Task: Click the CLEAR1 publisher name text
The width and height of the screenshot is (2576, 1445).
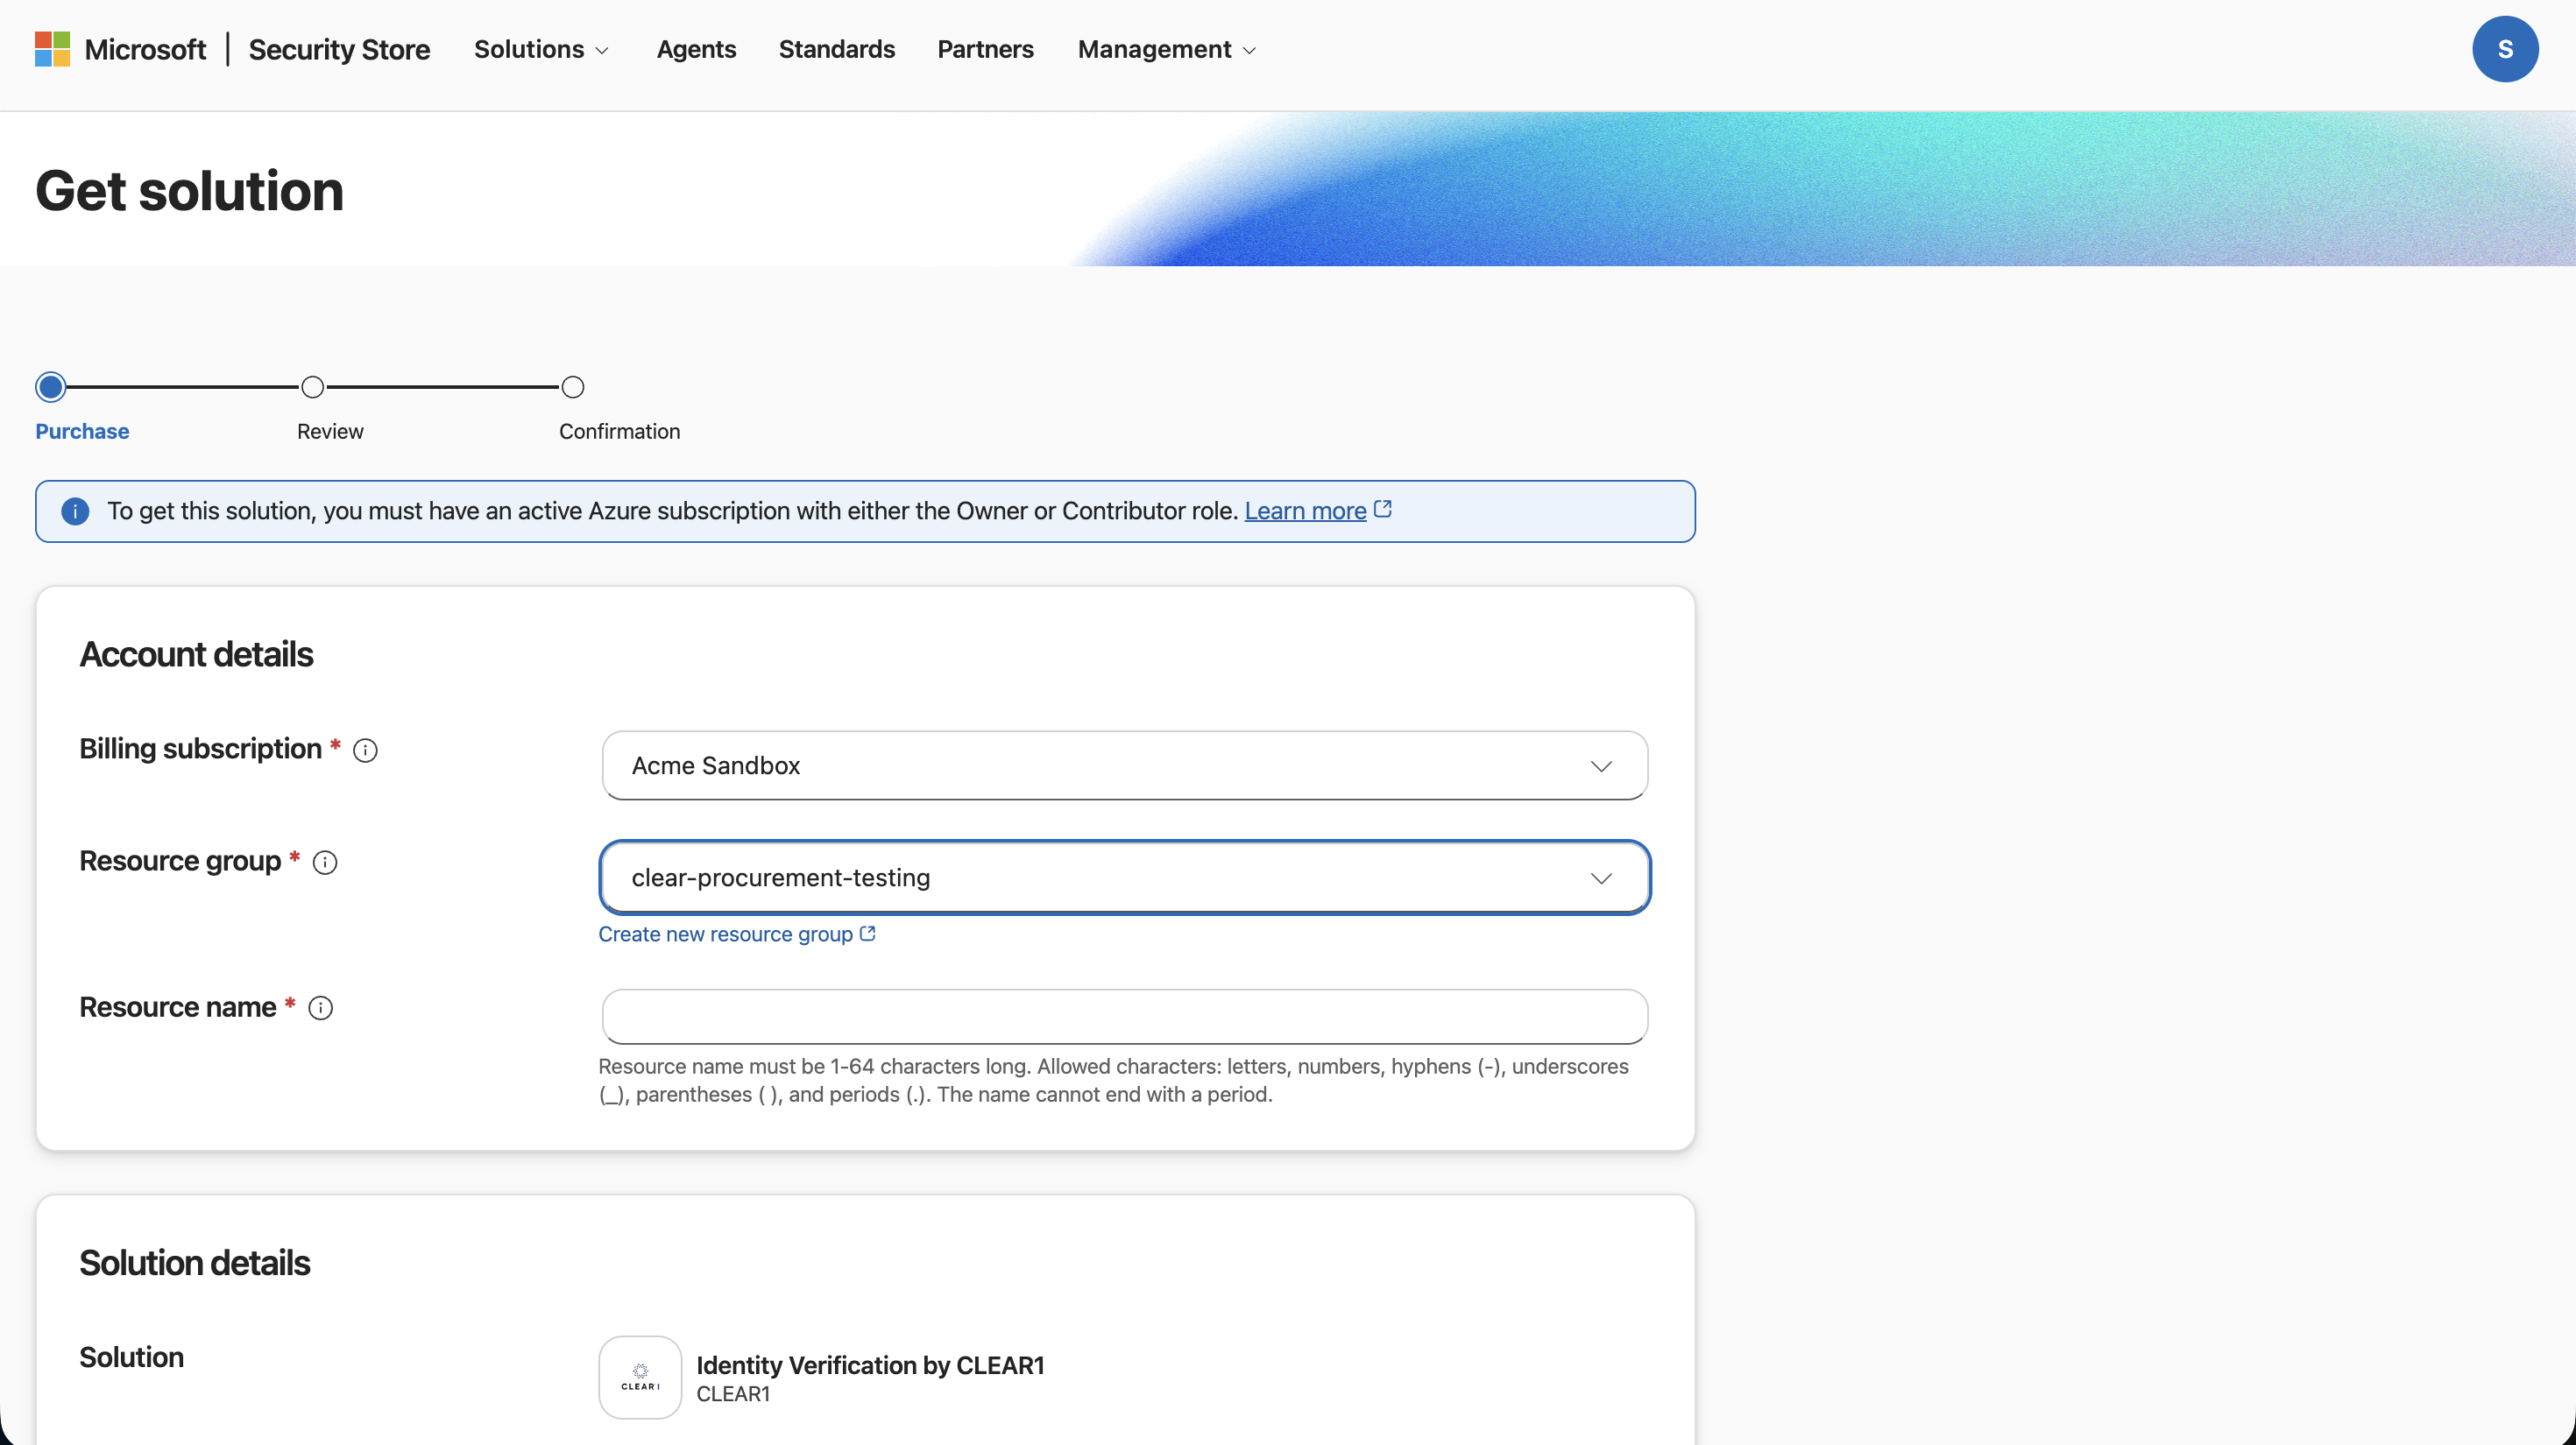Action: pos(733,1394)
